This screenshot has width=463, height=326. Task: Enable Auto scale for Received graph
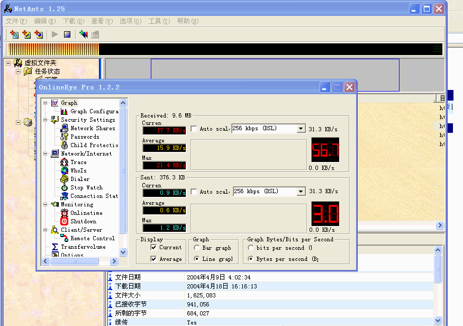194,129
